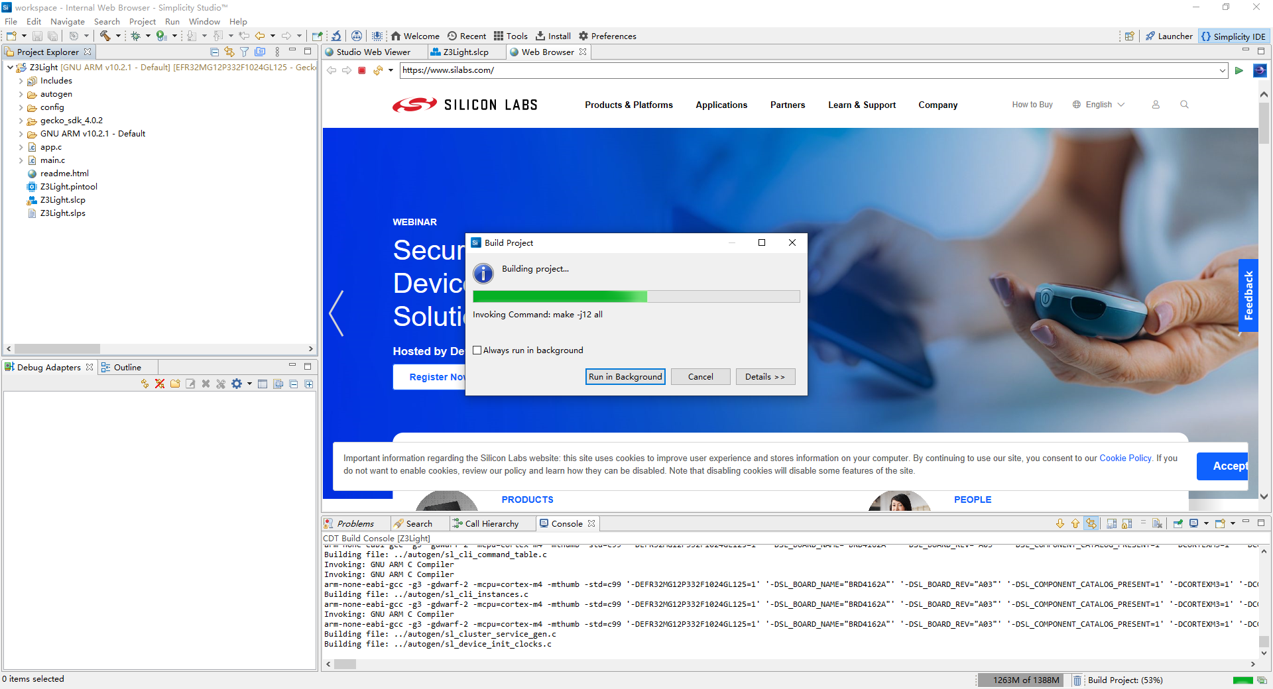The height and width of the screenshot is (689, 1273).
Task: Switch to the Launcher perspective
Action: (x=1169, y=36)
